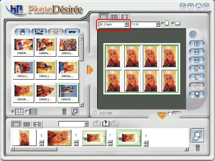This screenshot has width=215, height=161.
Task: Select single photo tab in bottom queue
Action: [16, 124]
